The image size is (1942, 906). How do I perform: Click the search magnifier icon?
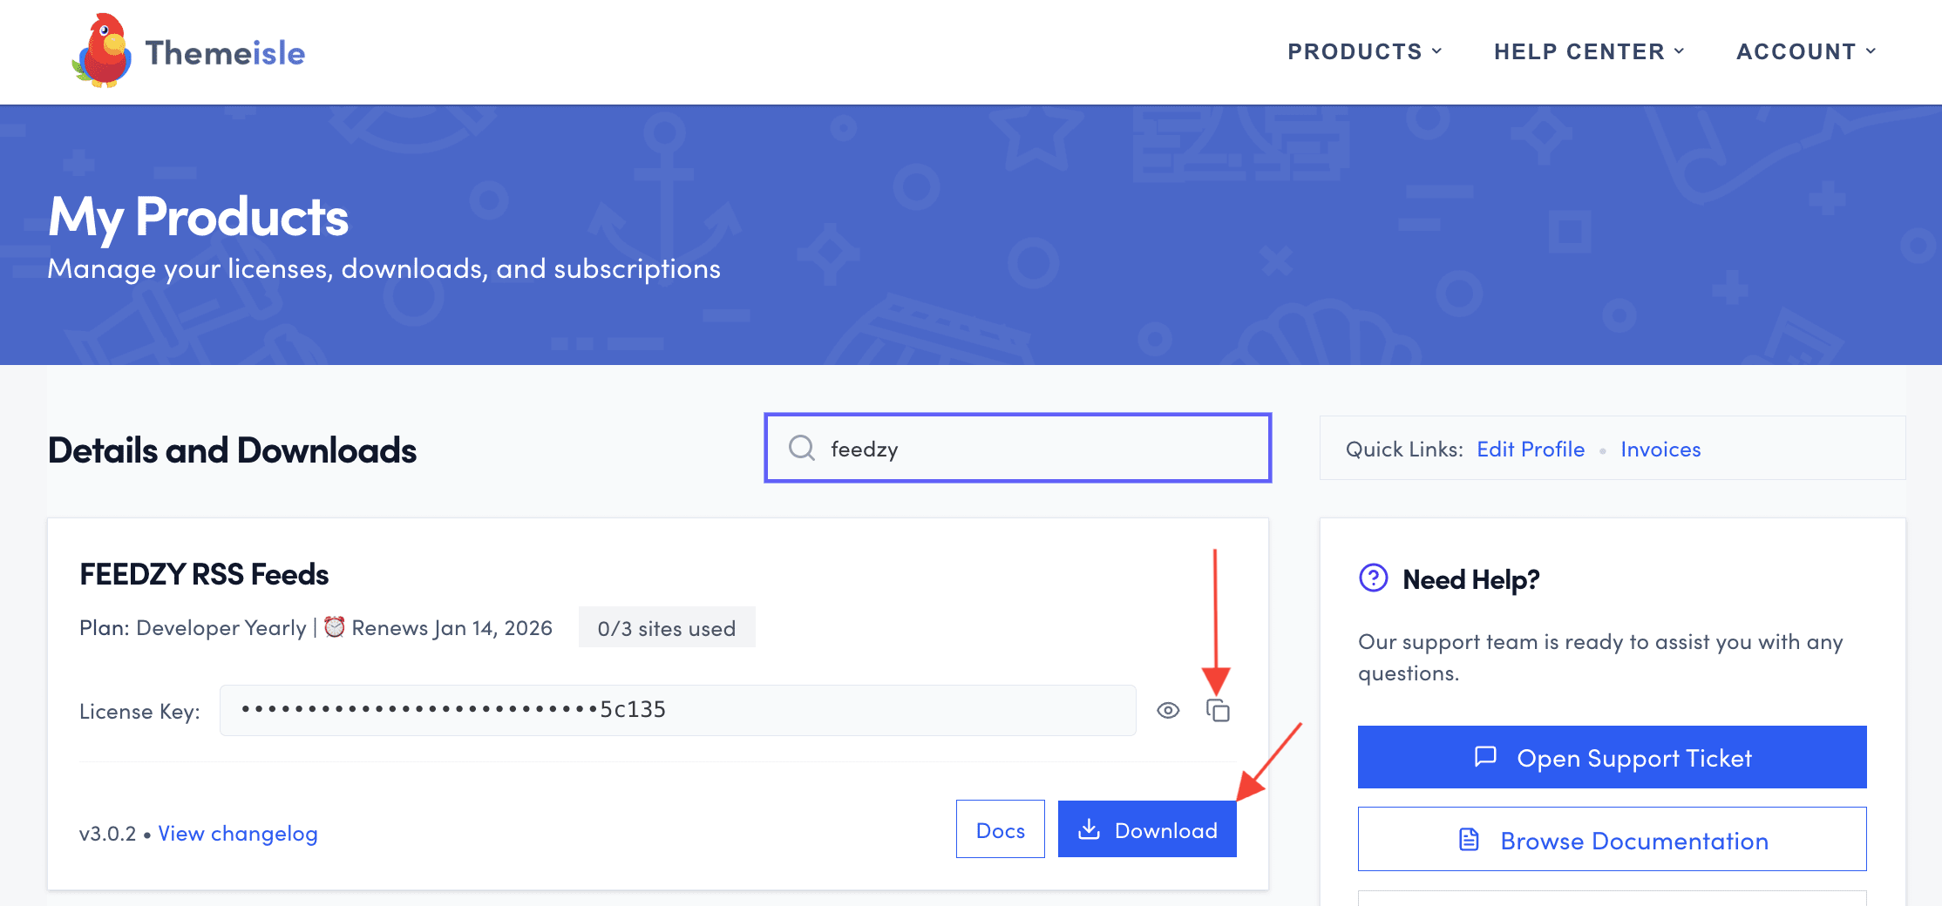pos(801,448)
